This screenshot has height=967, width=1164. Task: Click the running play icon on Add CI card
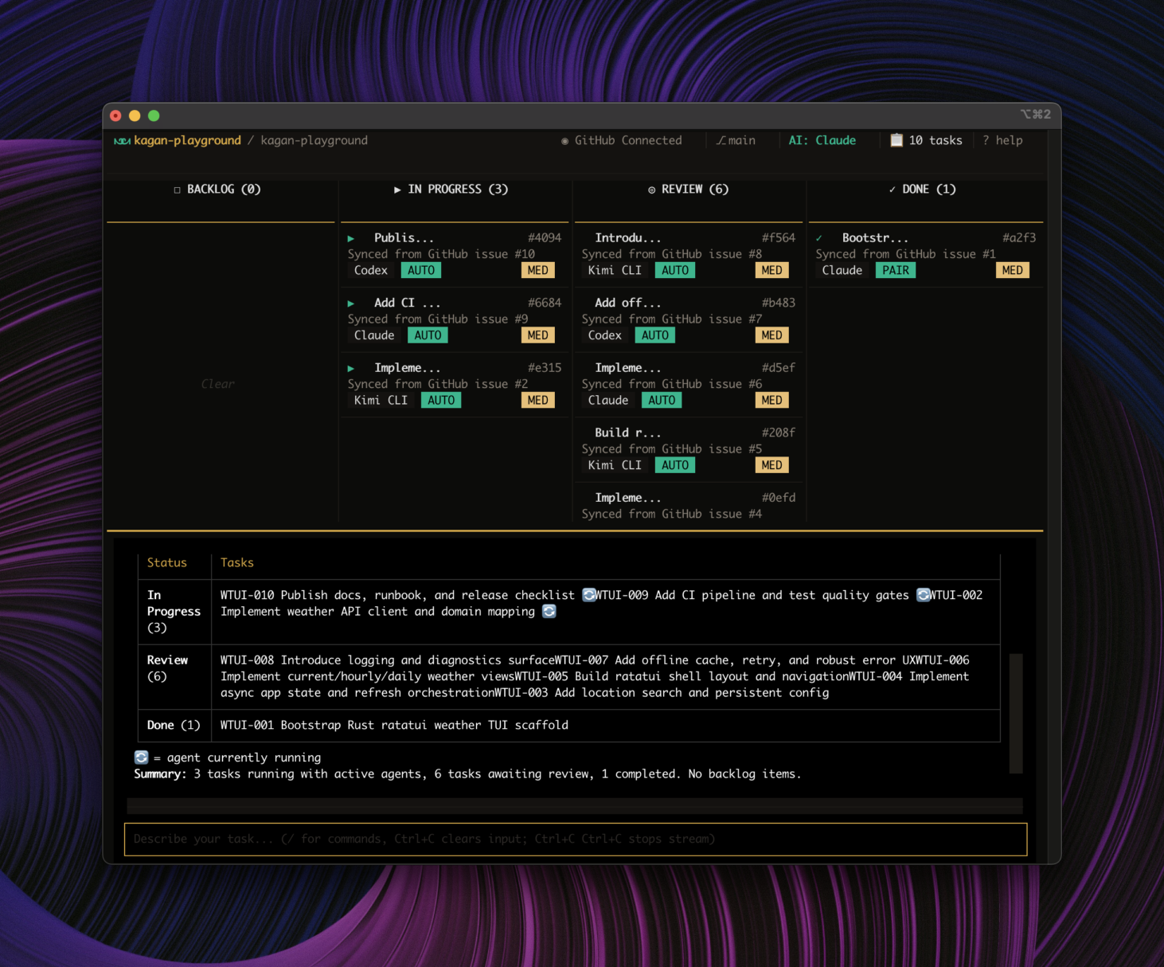click(x=350, y=303)
